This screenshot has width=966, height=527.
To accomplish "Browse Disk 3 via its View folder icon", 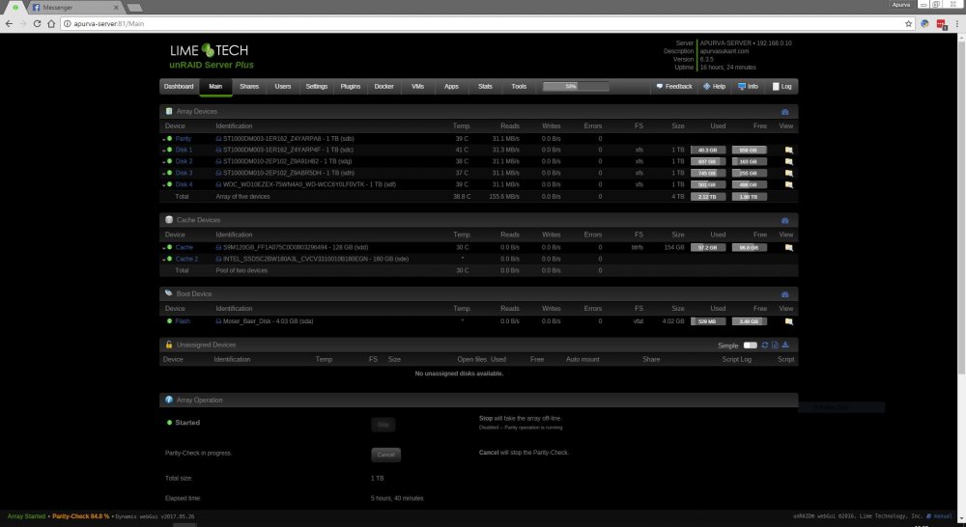I will [x=788, y=173].
